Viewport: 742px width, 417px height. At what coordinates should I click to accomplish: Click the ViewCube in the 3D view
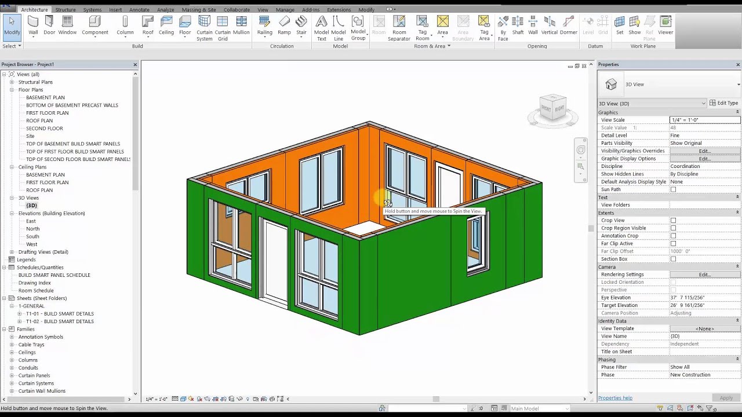point(552,109)
